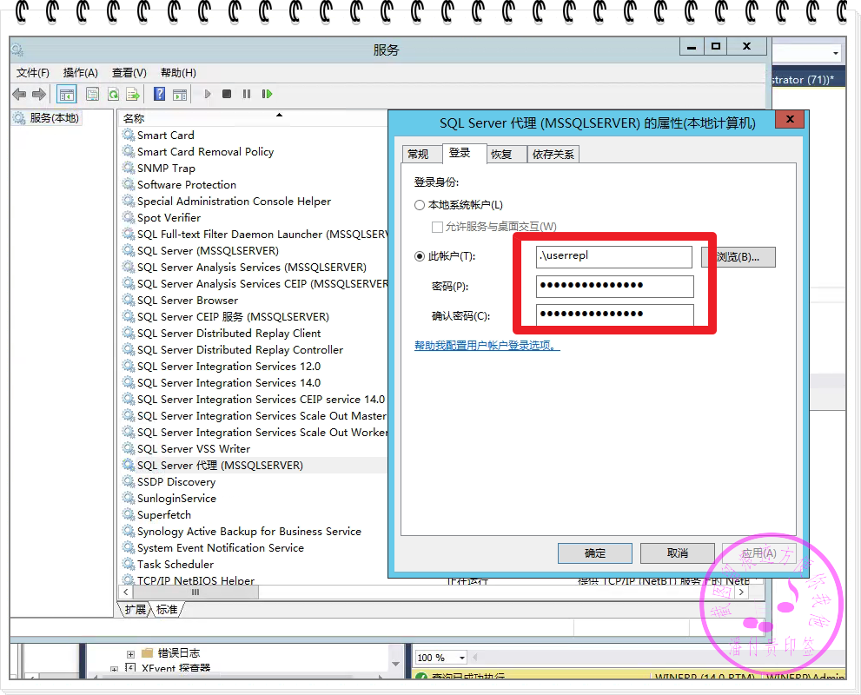The height and width of the screenshot is (695, 861).
Task: Click the left scroll arrow of services list
Action: (126, 592)
